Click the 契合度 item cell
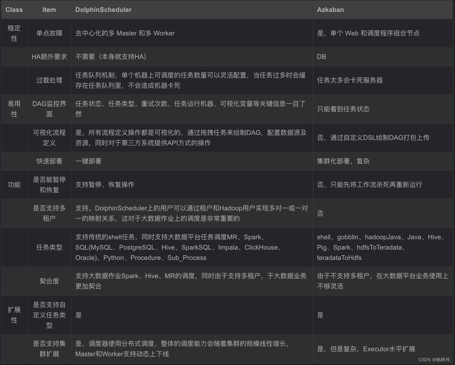 [x=49, y=281]
